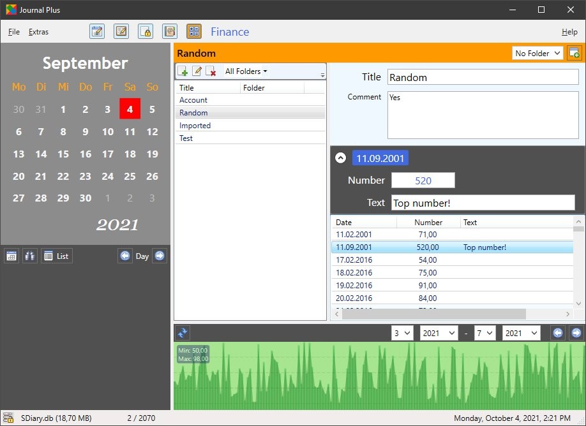Open the Extras menu
The width and height of the screenshot is (586, 426).
click(38, 32)
